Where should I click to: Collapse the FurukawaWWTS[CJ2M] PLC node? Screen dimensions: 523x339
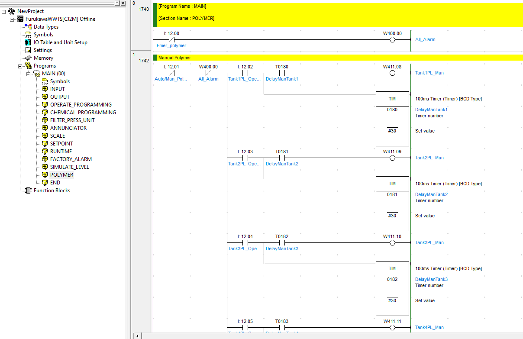coord(12,19)
